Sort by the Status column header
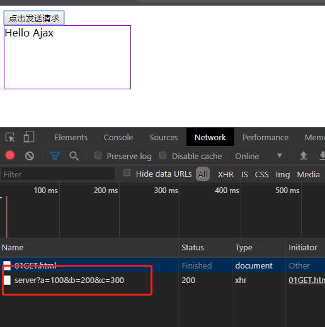 pyautogui.click(x=205, y=247)
